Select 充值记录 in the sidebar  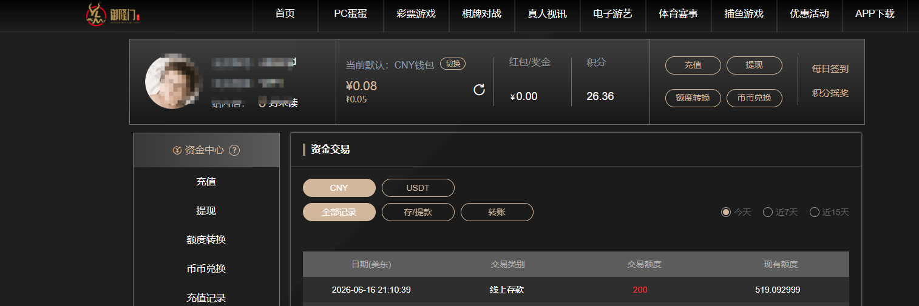click(206, 298)
